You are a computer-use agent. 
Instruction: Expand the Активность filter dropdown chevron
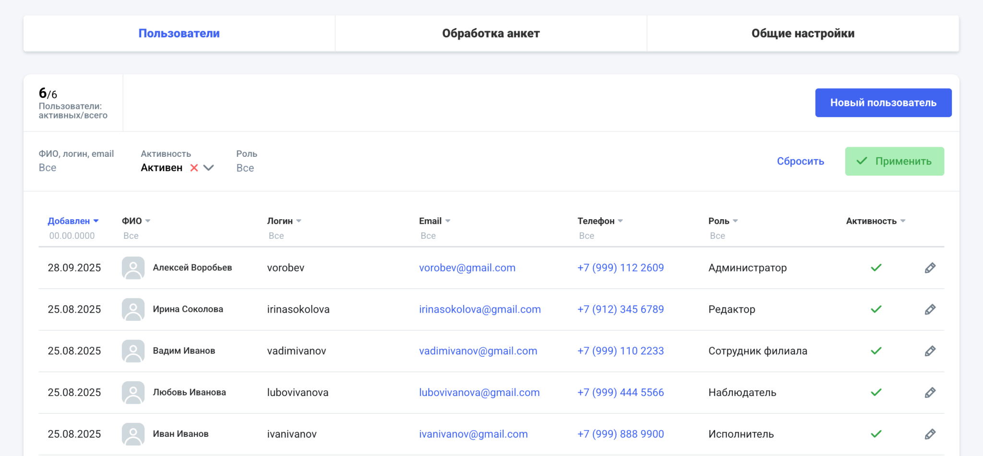click(209, 168)
